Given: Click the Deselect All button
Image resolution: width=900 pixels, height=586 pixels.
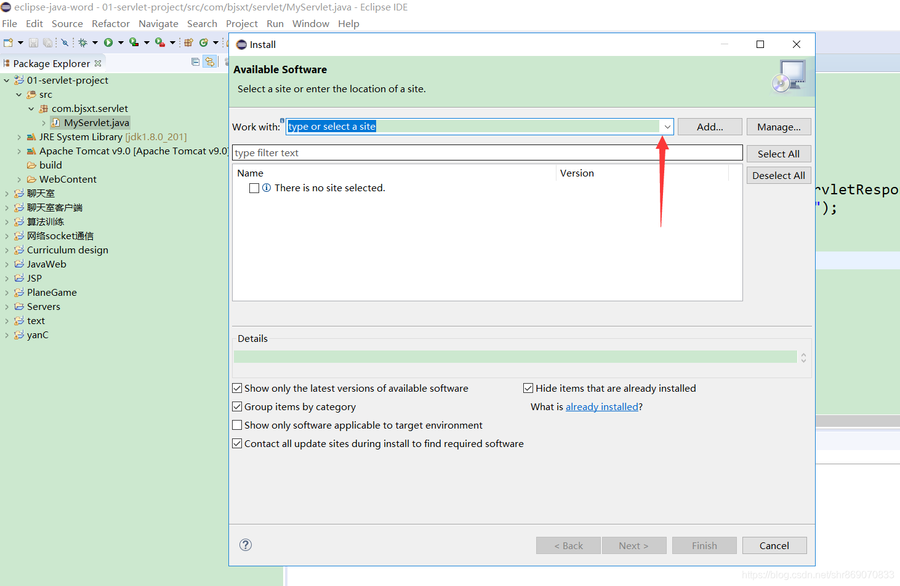Looking at the screenshot, I should click(x=779, y=175).
